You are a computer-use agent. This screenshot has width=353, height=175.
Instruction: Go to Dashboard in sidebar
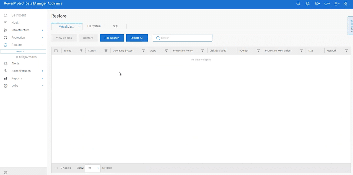click(x=19, y=15)
